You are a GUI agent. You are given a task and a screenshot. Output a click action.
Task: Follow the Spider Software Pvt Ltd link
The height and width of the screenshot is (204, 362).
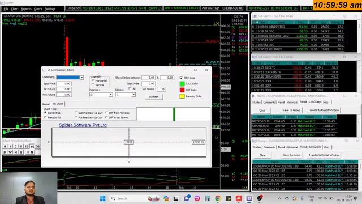coord(83,125)
